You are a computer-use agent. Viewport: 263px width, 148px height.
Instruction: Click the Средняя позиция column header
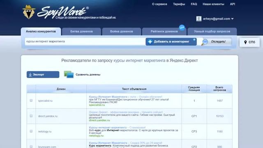(x=194, y=89)
